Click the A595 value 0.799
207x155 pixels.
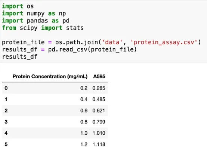pyautogui.click(x=99, y=122)
